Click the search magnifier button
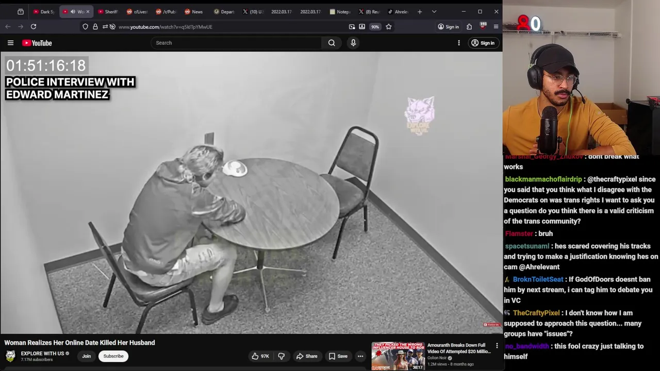 [332, 43]
